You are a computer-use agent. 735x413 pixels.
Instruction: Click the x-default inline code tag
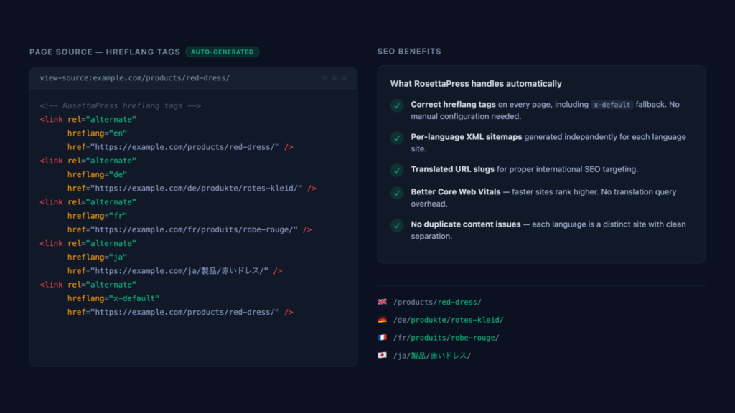coord(612,105)
